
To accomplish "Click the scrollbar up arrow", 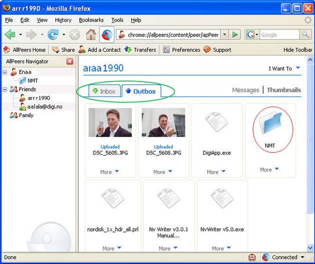I will click(x=310, y=60).
